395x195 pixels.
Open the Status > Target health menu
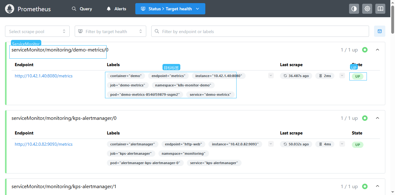(x=170, y=9)
